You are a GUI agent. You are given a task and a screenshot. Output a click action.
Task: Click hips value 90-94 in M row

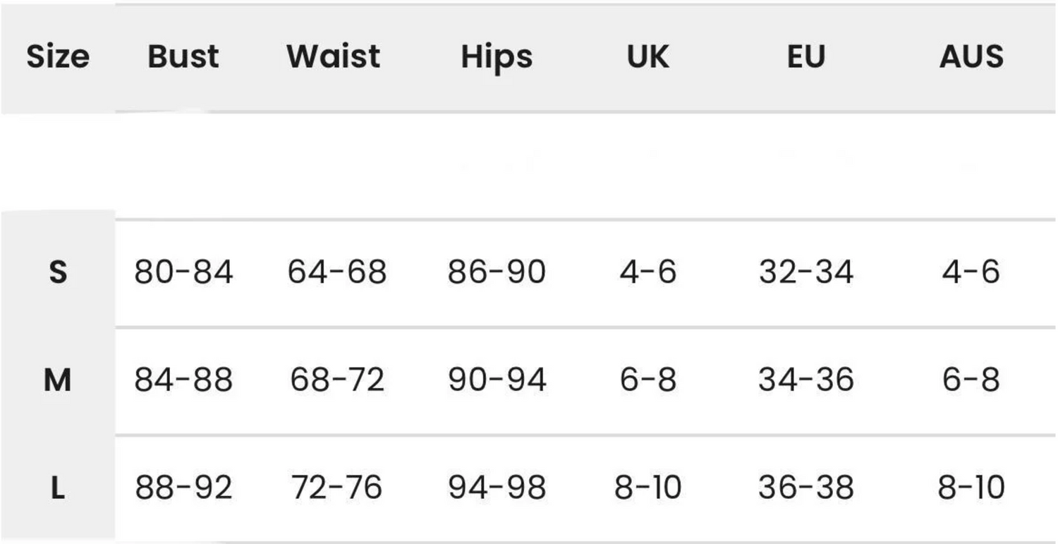click(497, 380)
